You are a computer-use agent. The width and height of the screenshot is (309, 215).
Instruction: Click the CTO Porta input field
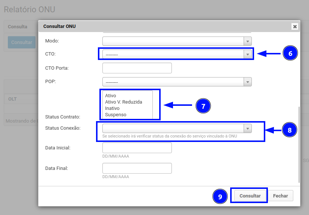point(137,68)
